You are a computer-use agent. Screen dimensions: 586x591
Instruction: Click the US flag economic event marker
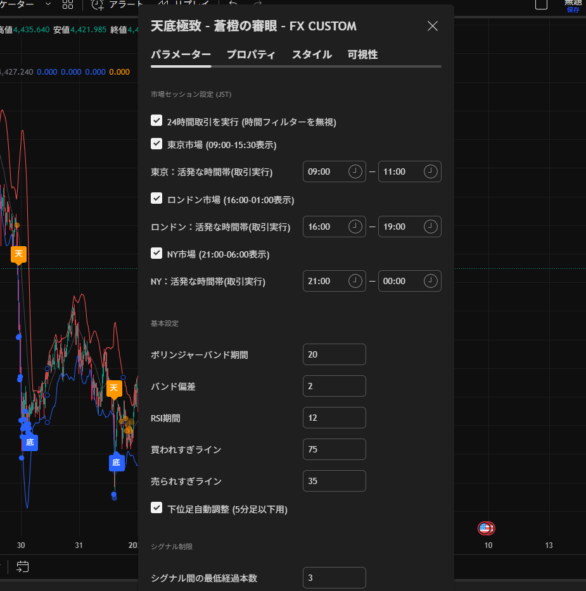point(486,528)
